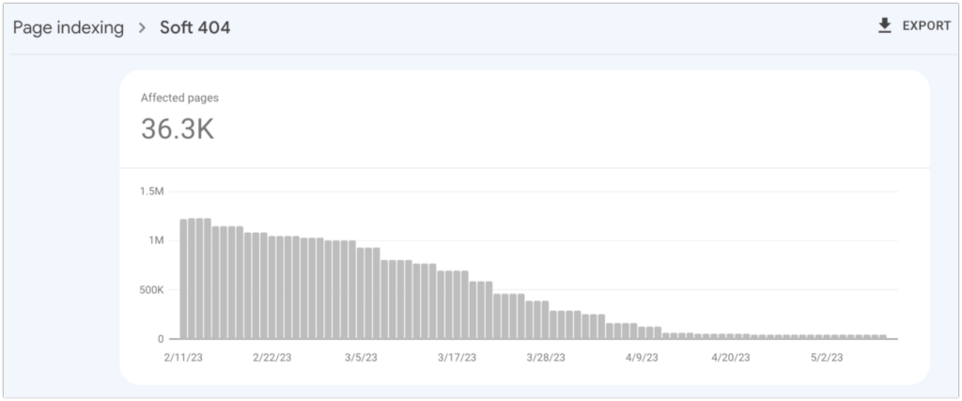This screenshot has width=962, height=401.
Task: Click the Affected pages label
Action: (179, 98)
